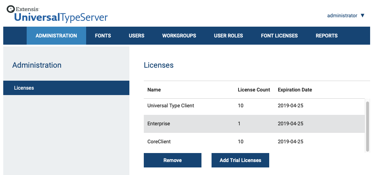Click the CoreClient license count 10
This screenshot has width=373, height=175.
click(240, 142)
